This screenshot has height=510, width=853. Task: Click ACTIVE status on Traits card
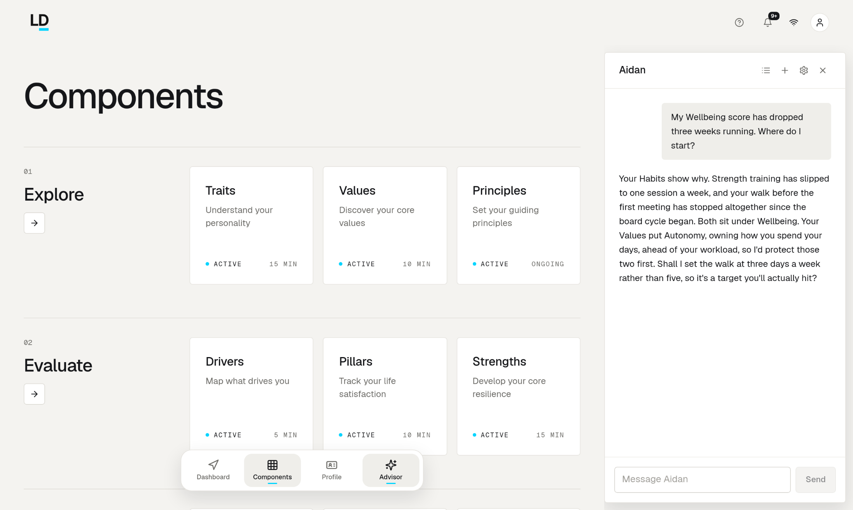pyautogui.click(x=224, y=264)
